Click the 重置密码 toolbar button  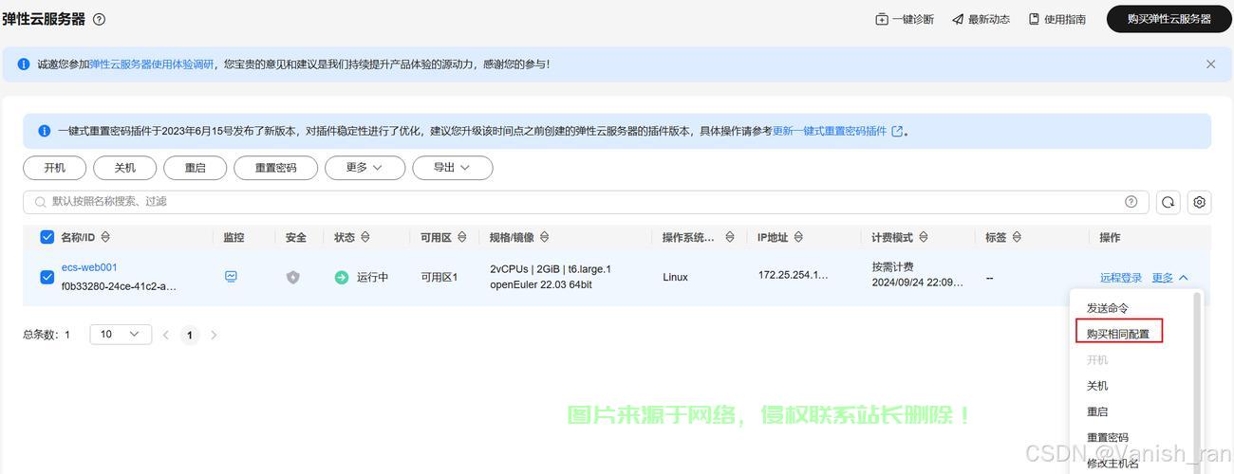276,168
